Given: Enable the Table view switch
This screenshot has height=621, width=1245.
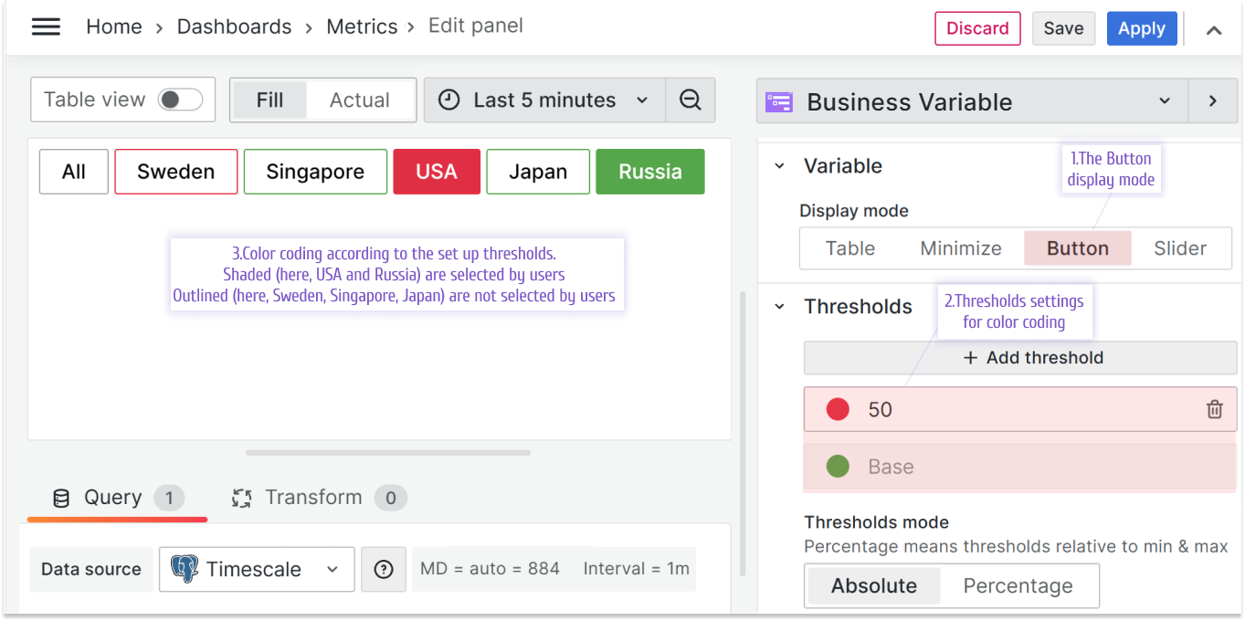Looking at the screenshot, I should pos(181,99).
